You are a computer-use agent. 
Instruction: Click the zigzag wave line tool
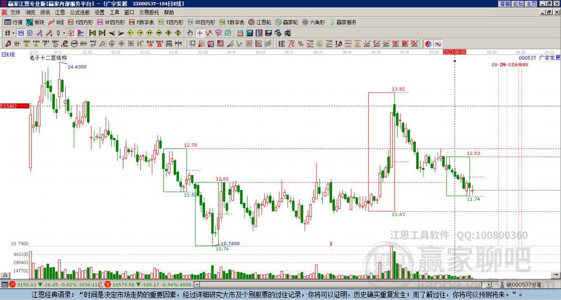(239, 44)
